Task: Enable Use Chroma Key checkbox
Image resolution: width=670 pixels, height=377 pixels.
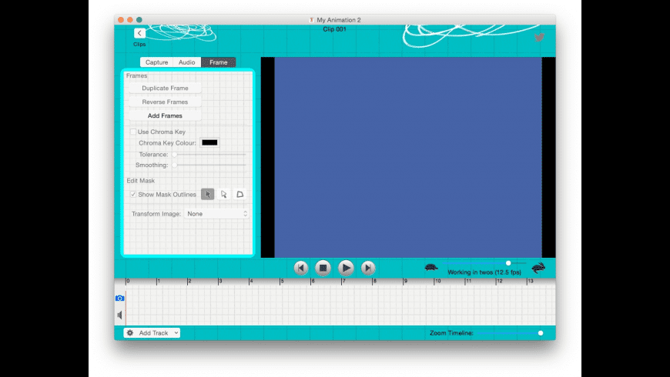Action: coord(133,132)
